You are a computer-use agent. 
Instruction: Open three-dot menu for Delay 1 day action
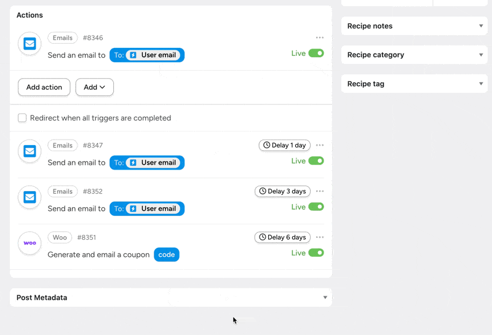(319, 146)
